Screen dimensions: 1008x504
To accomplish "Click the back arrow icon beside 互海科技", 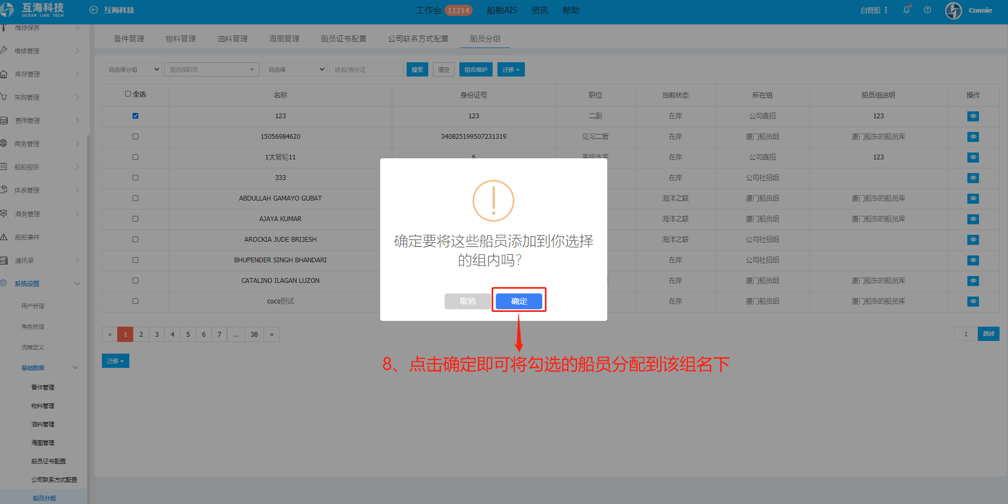I will (93, 10).
